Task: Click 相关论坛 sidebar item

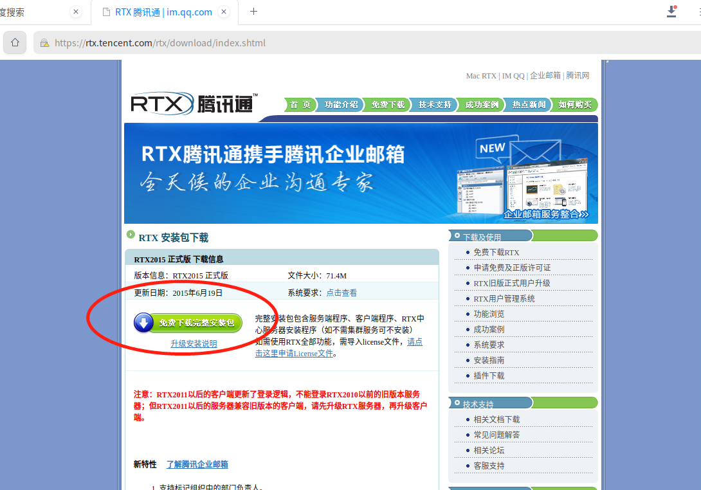Action: pyautogui.click(x=489, y=451)
